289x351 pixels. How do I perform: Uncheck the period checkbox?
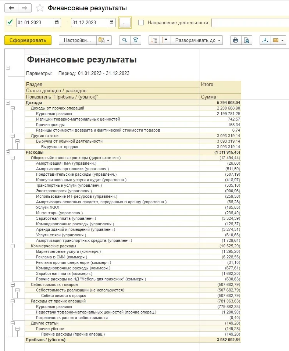pyautogui.click(x=10, y=23)
